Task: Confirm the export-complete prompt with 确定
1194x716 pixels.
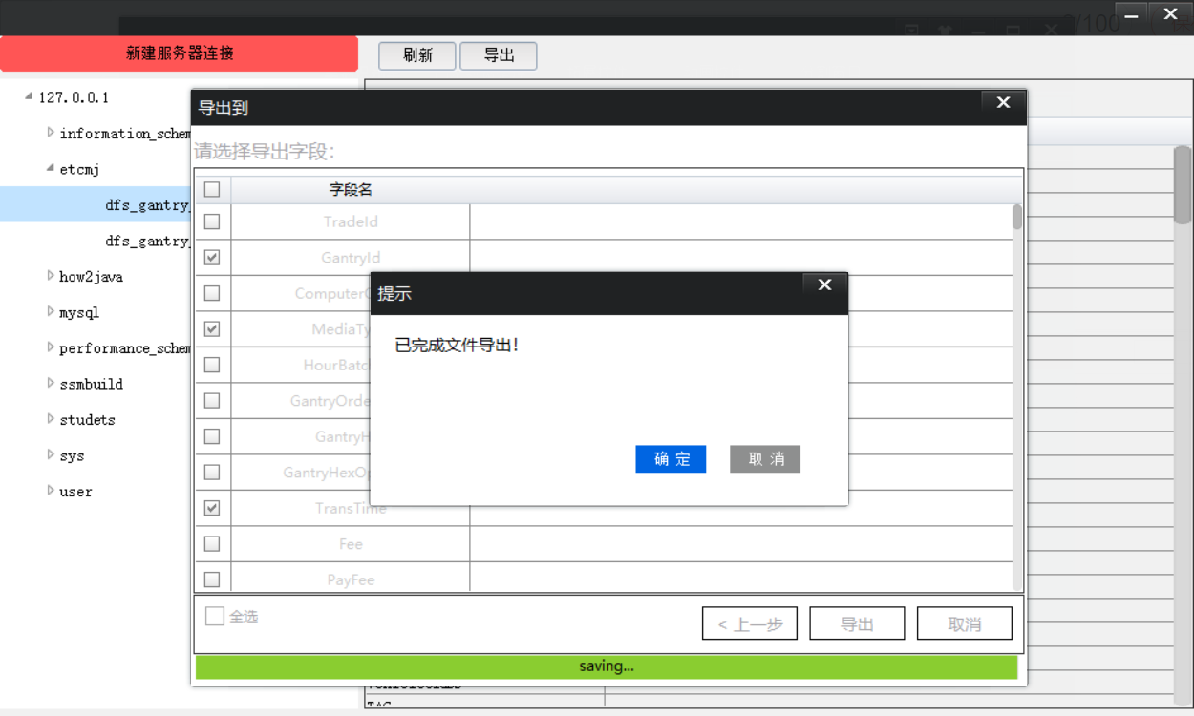Action: (671, 459)
